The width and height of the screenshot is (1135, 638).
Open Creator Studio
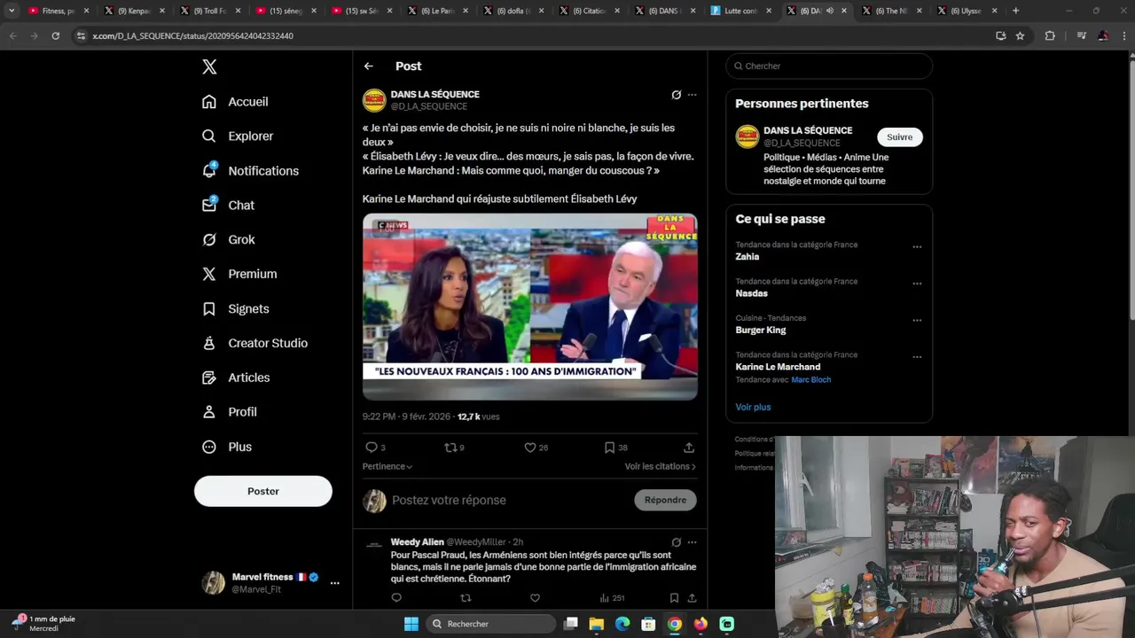pos(254,344)
